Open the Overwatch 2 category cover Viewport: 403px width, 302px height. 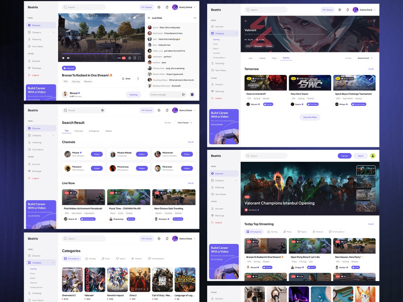click(72, 280)
